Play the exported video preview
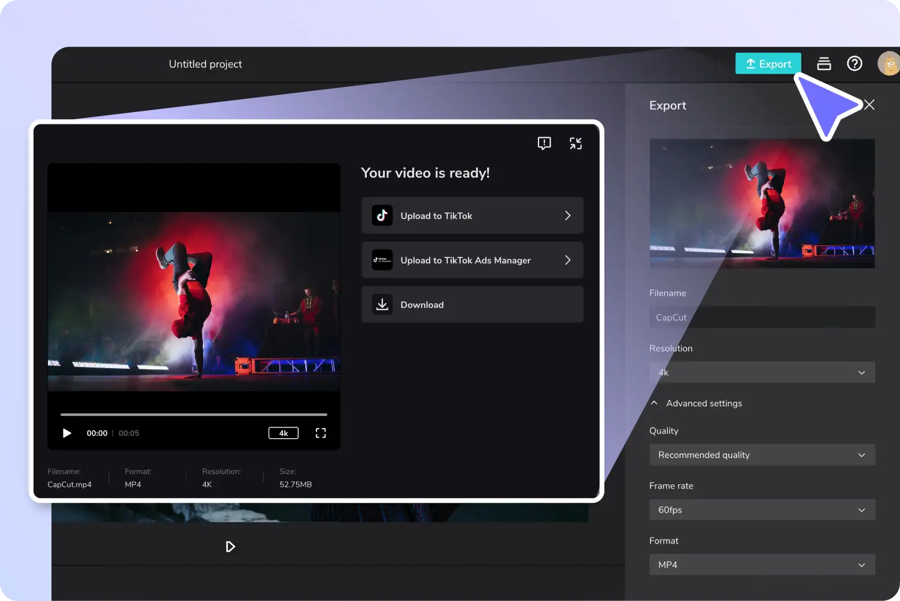This screenshot has width=900, height=601. 67,433
